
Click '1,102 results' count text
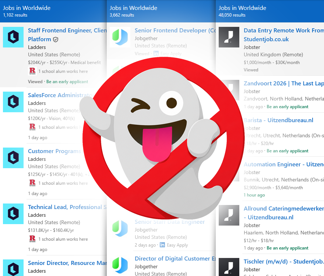click(x=15, y=15)
